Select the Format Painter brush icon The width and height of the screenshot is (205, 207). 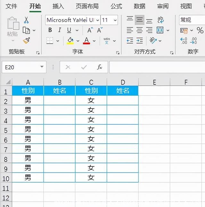(26, 41)
